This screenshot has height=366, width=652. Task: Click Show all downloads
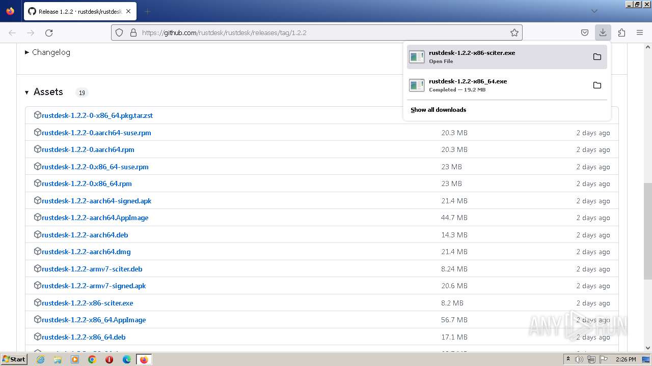[x=438, y=110]
